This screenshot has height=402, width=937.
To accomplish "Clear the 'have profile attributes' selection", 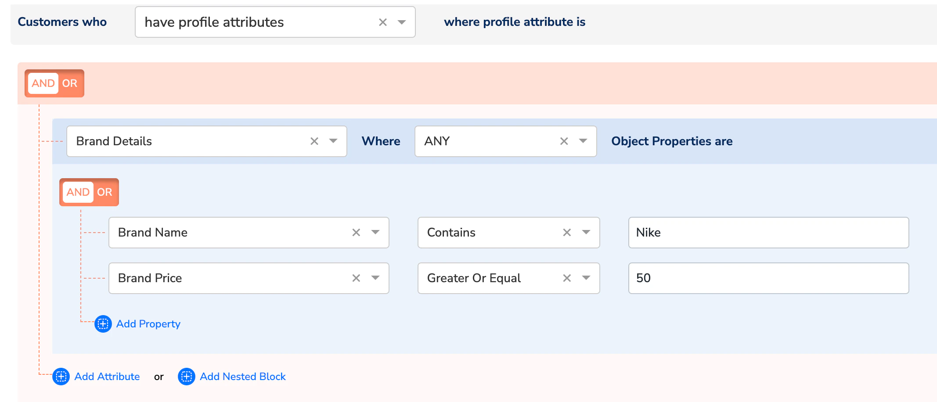I will click(x=382, y=22).
